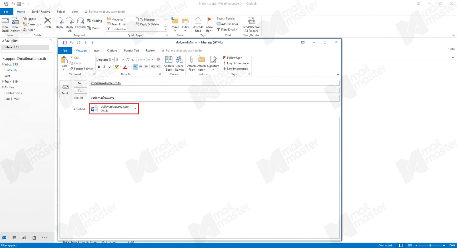This screenshot has height=248, width=457.
Task: Increase font size with Grow Font
Action: 128,59
